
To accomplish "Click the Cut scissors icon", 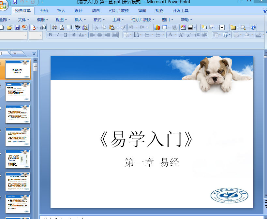I will pyautogui.click(x=96, y=27).
